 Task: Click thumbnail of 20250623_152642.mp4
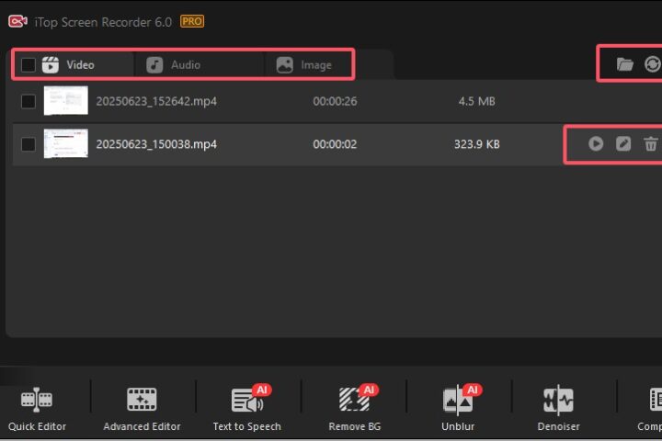(x=66, y=101)
